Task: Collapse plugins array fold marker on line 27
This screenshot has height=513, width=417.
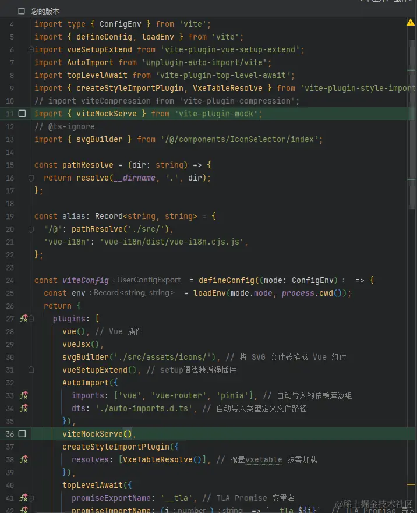Action: point(31,319)
